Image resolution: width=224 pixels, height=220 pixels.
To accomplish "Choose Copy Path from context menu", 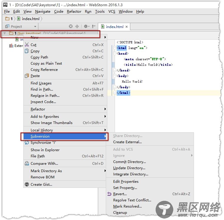I will (x=65, y=57).
